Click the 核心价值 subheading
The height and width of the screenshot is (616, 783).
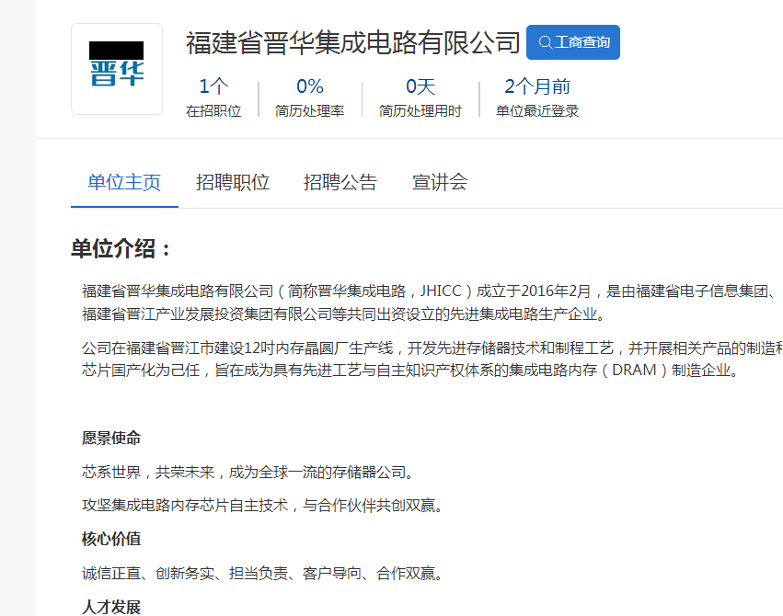point(111,539)
